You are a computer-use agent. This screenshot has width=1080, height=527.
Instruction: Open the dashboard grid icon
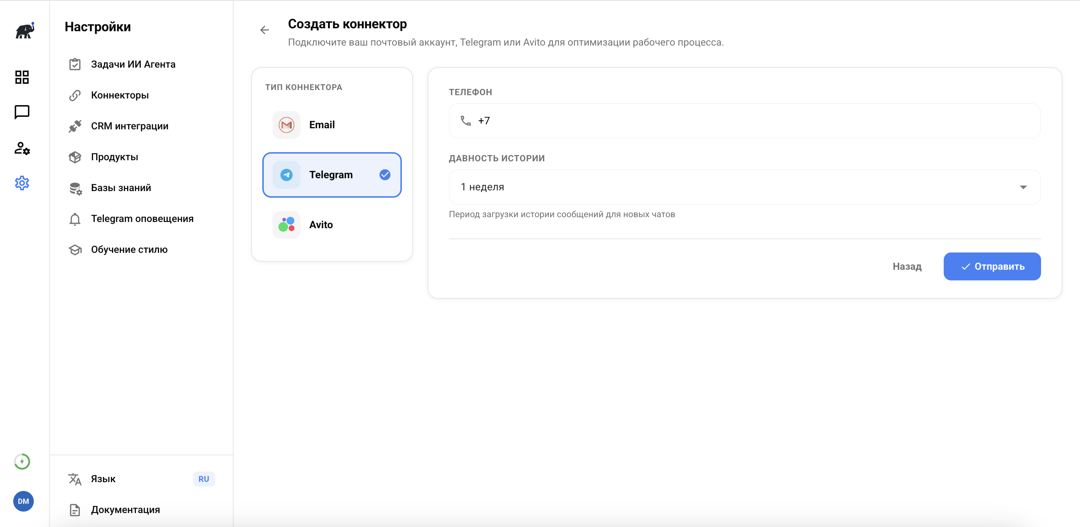tap(22, 77)
